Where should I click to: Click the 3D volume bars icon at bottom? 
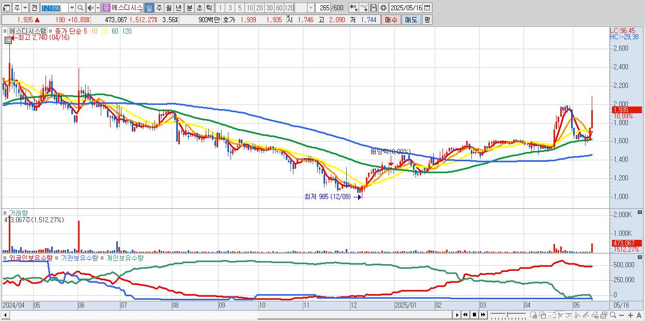595,315
